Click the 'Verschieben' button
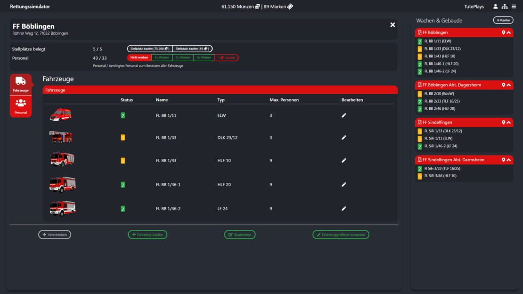This screenshot has width=523, height=294. click(55, 235)
